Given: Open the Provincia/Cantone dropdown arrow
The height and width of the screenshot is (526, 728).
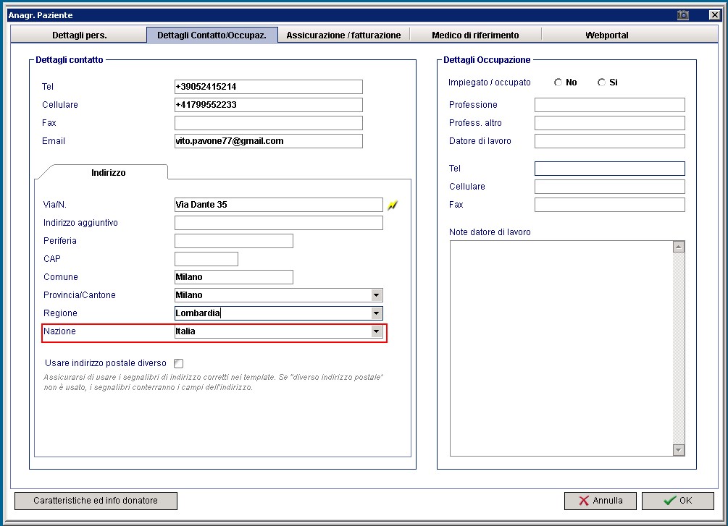Looking at the screenshot, I should click(377, 295).
